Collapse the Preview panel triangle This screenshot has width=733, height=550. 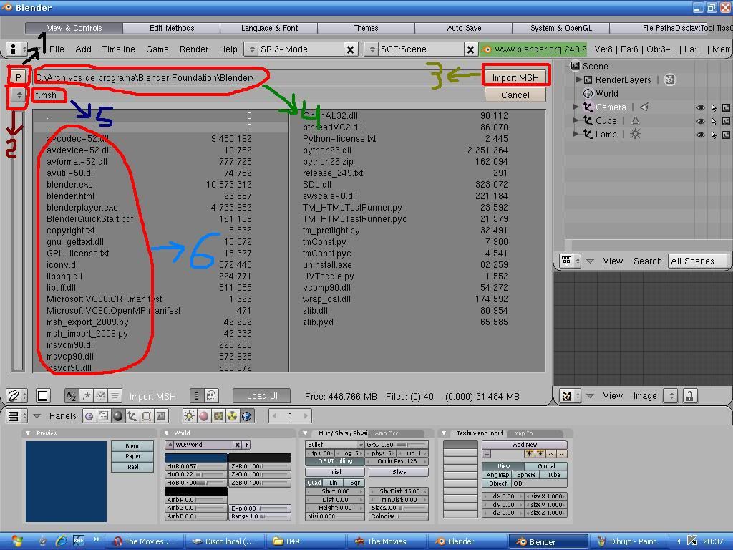pyautogui.click(x=28, y=433)
